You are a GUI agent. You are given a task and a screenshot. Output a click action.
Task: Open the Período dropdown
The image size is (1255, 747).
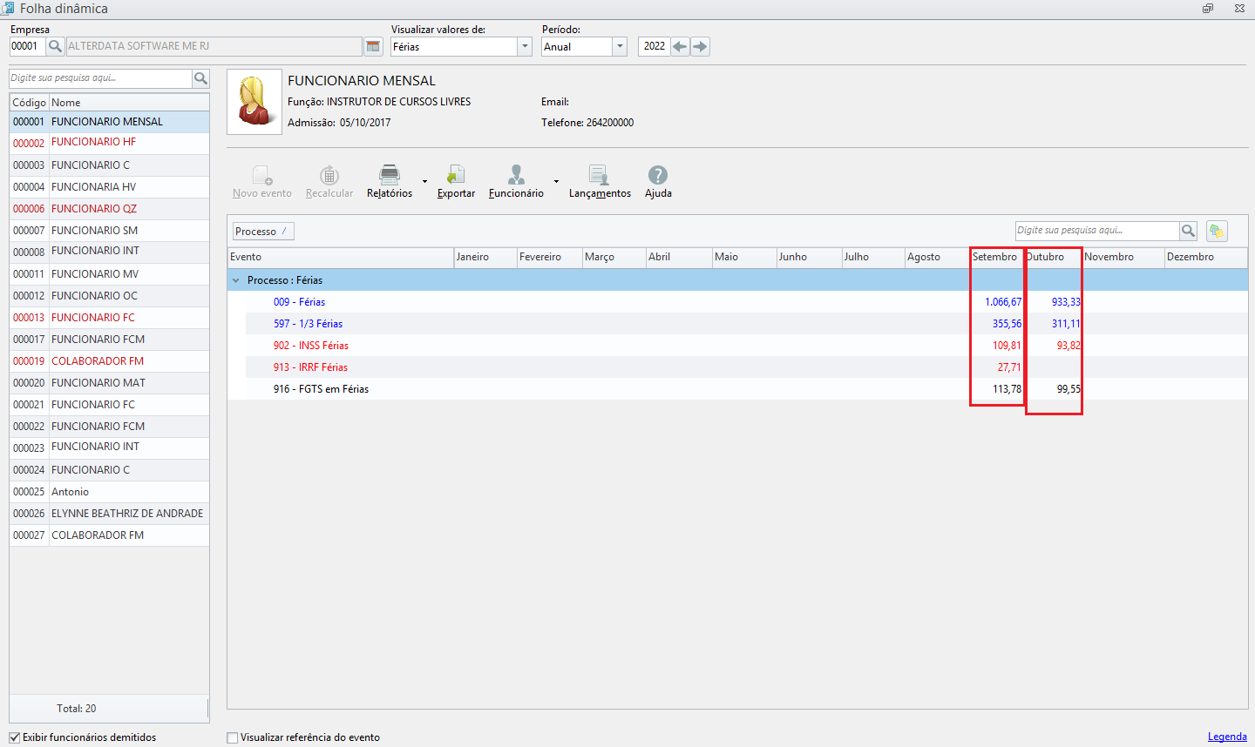[619, 46]
